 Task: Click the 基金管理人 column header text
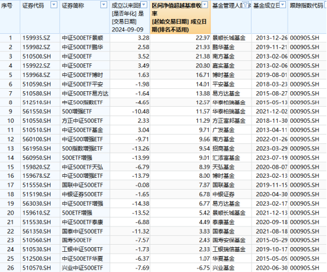tap(227, 5)
